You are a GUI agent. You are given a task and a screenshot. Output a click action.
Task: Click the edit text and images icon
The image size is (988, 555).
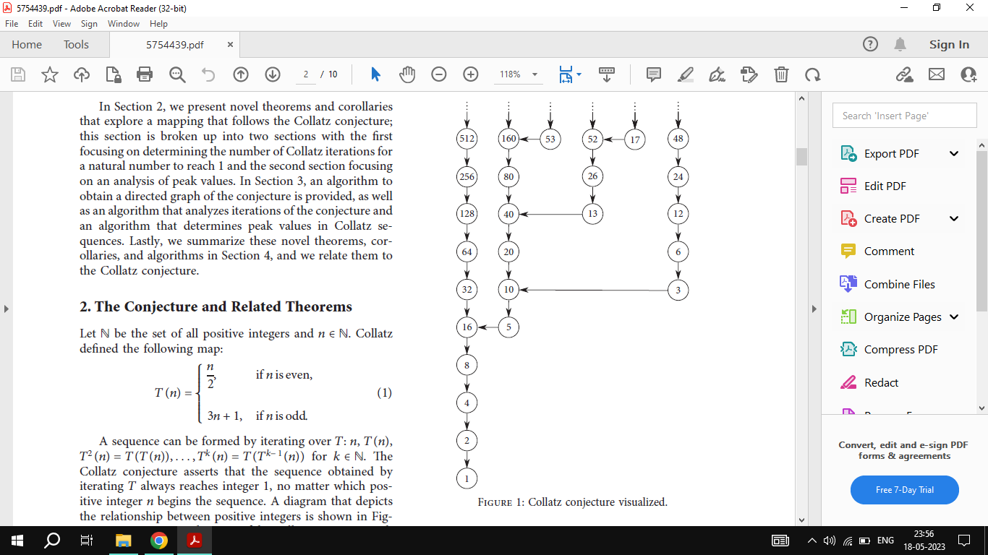[x=749, y=74]
